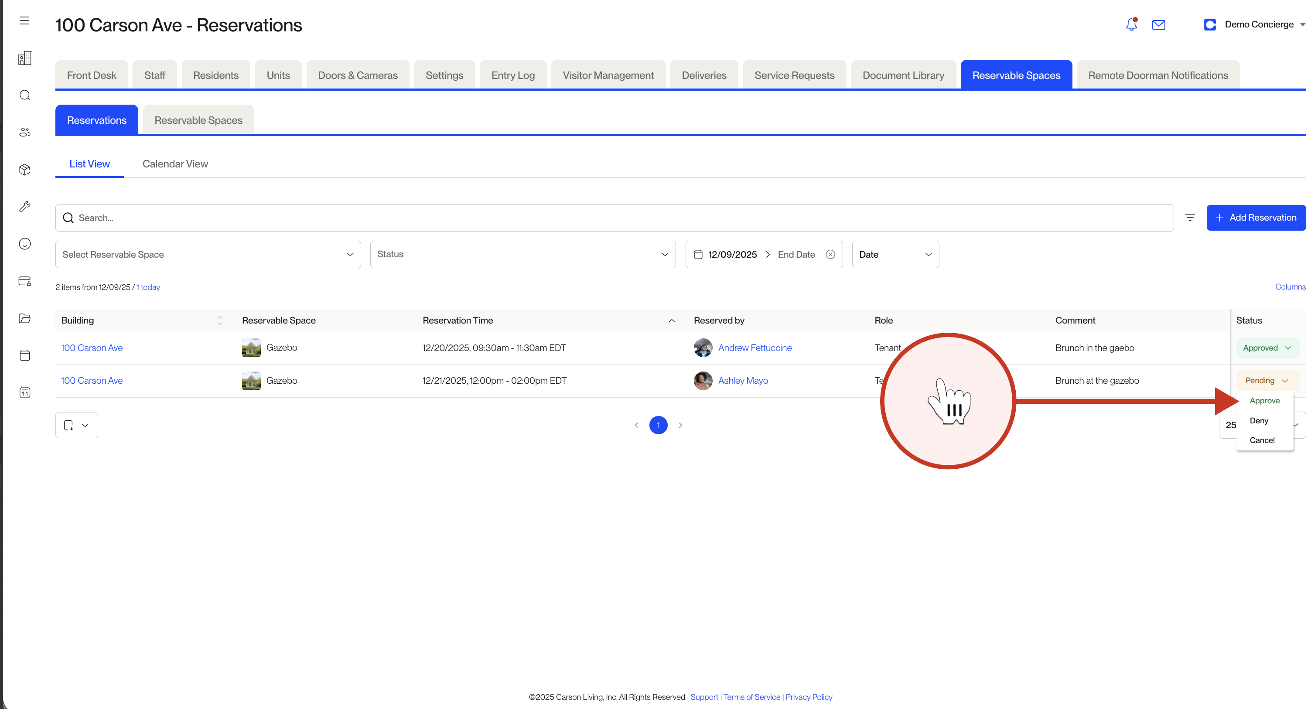Open the Status filter dropdown
The width and height of the screenshot is (1311, 709).
pyautogui.click(x=522, y=255)
